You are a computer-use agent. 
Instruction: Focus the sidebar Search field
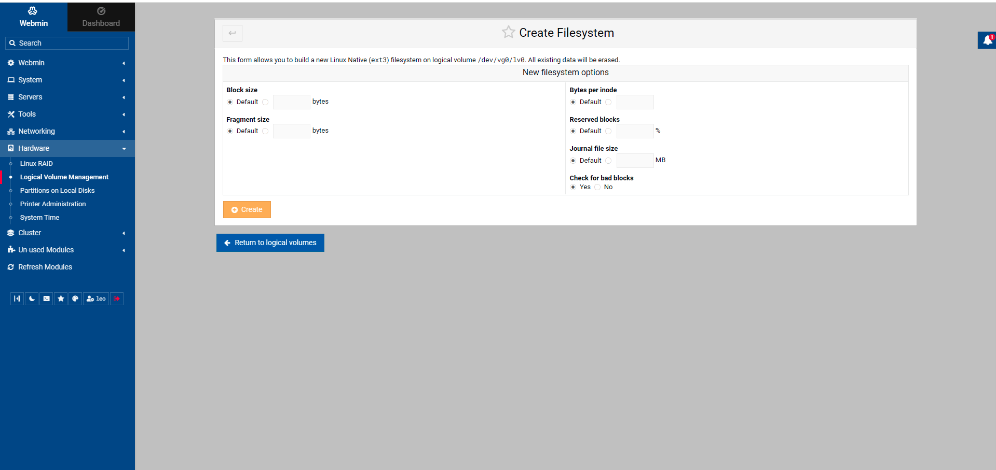pos(67,43)
